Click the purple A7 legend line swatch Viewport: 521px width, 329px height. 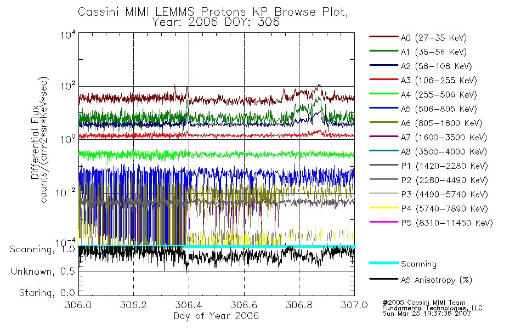click(384, 136)
